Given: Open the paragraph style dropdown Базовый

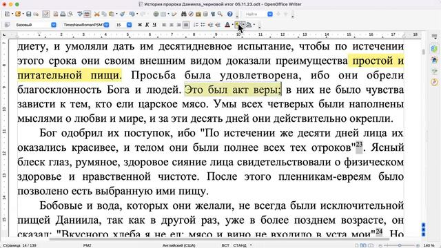Looking at the screenshot, I should pos(54,25).
